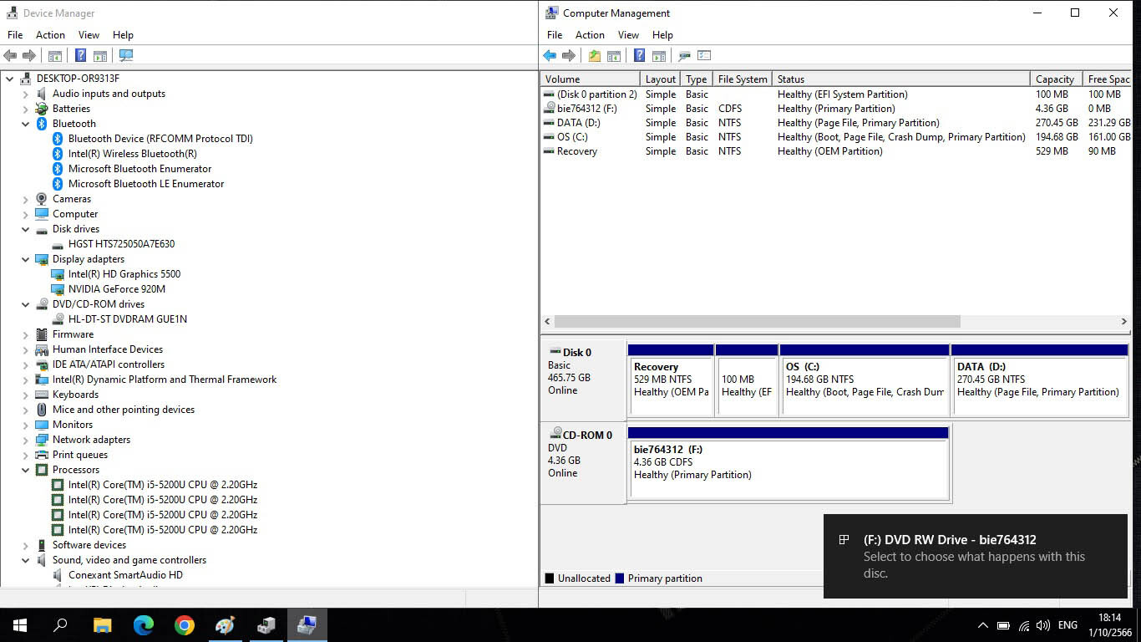Toggle console tree icon in Computer Management

[614, 56]
